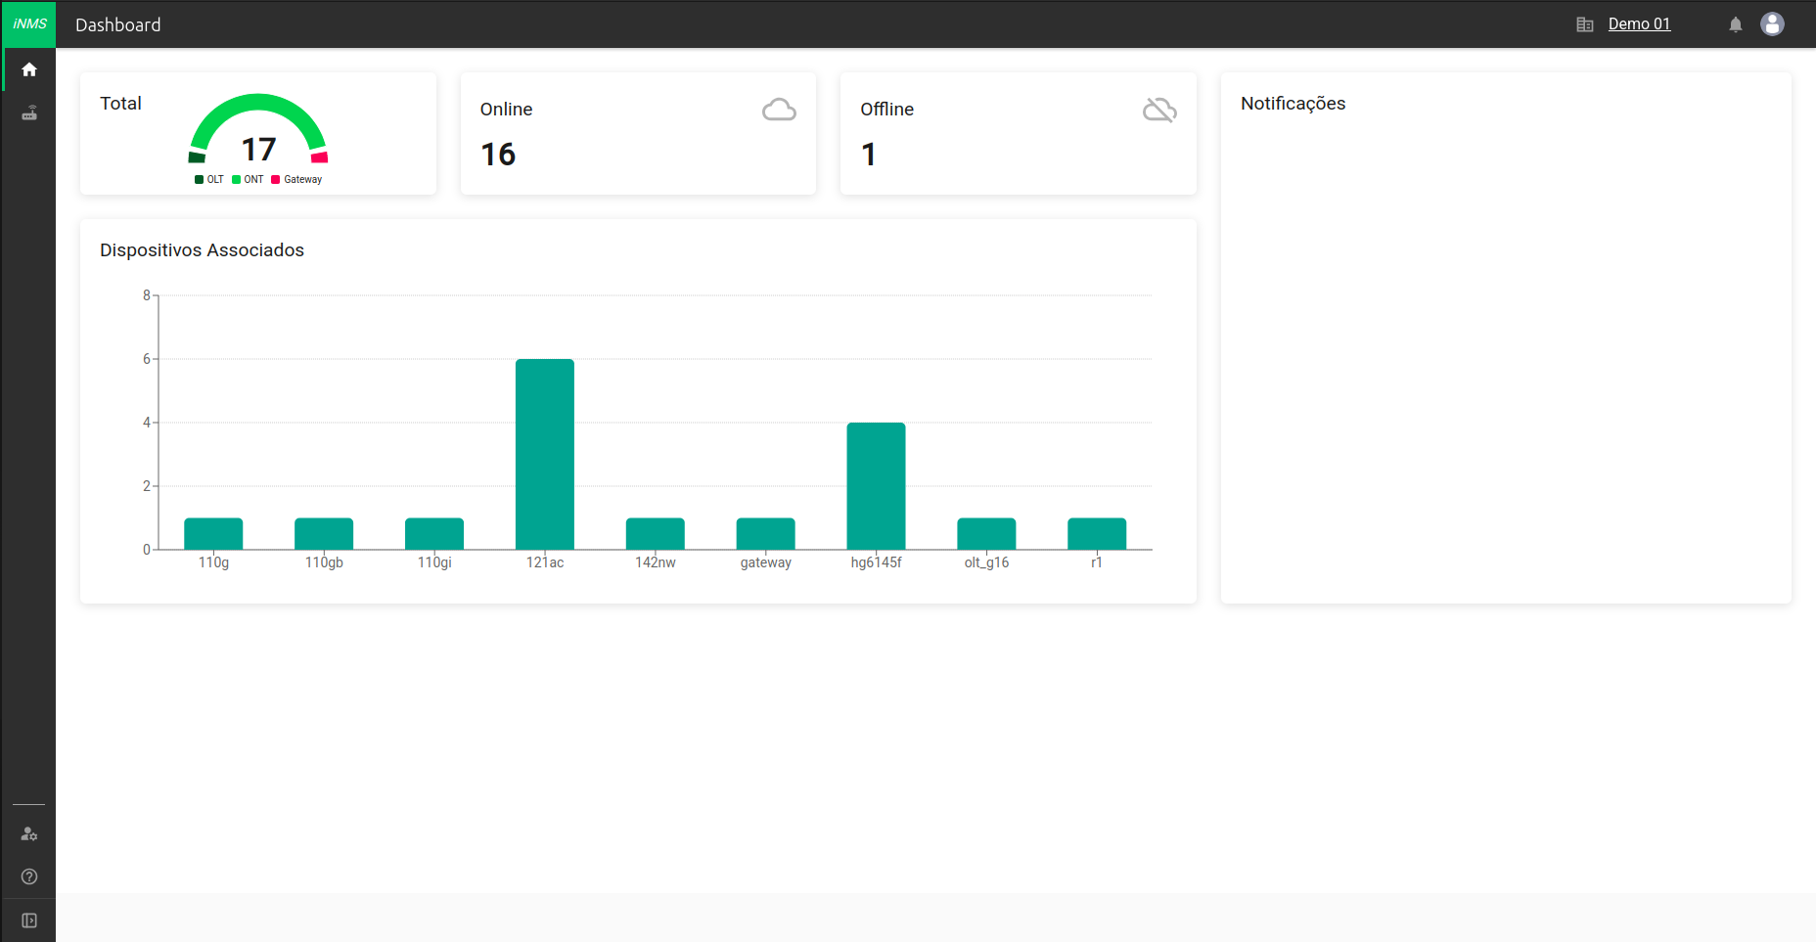The width and height of the screenshot is (1816, 942).
Task: Select the 142nw bar
Action: point(656,534)
